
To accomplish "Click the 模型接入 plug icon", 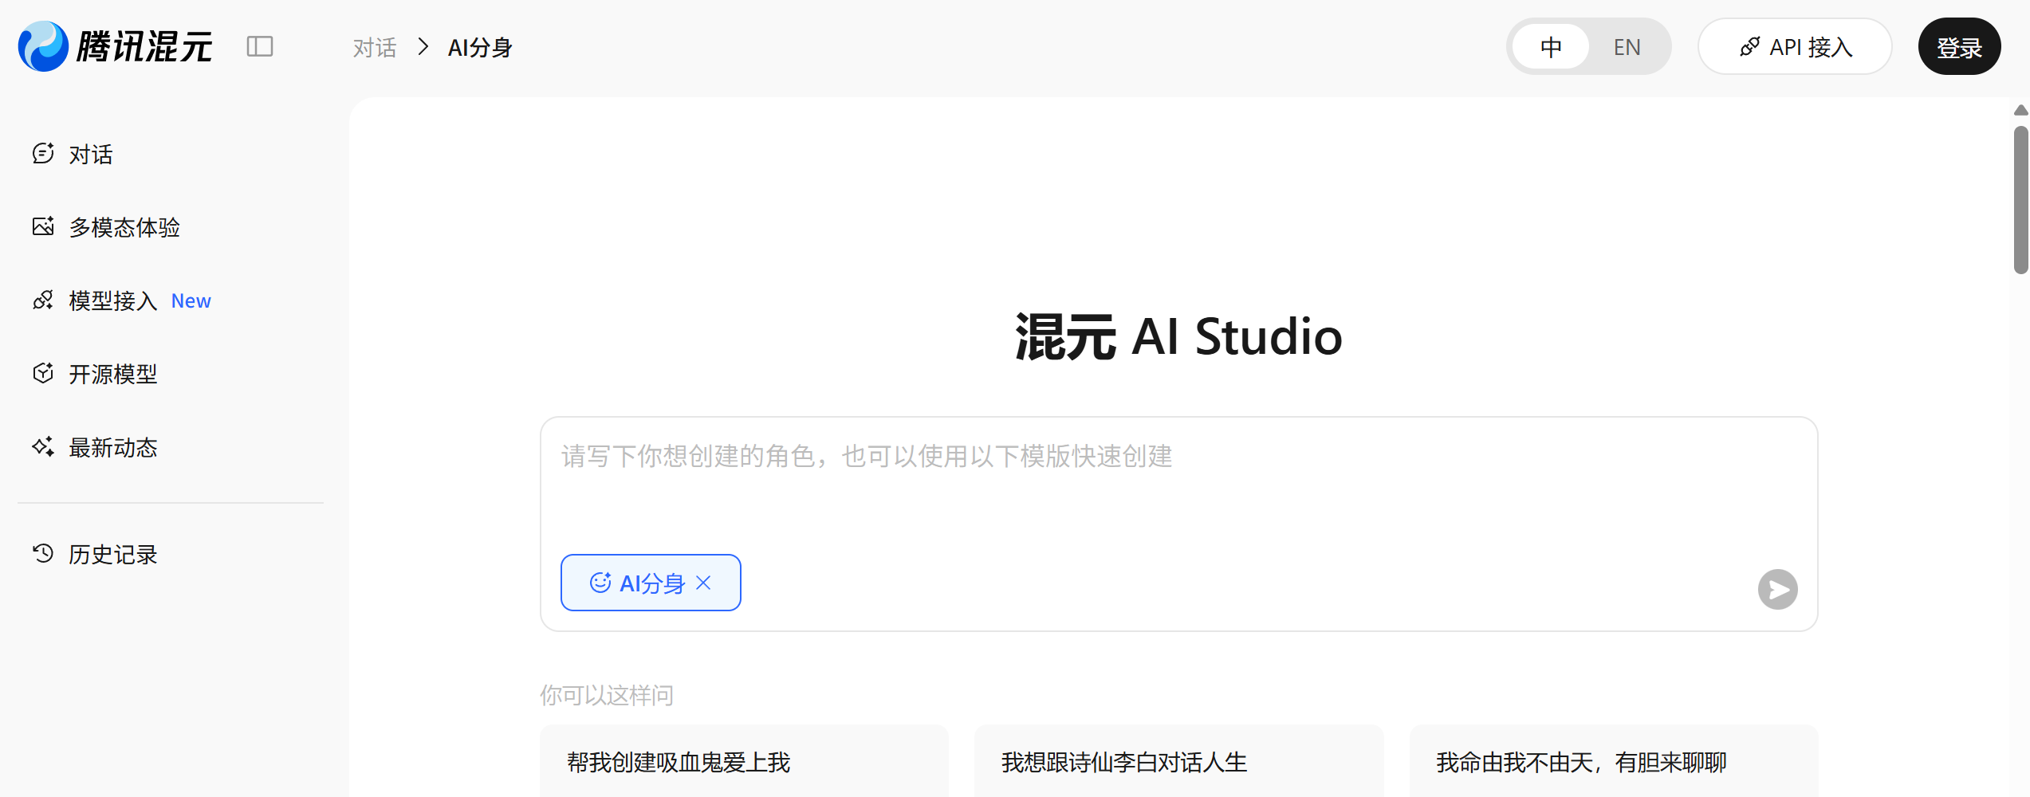I will click(43, 300).
